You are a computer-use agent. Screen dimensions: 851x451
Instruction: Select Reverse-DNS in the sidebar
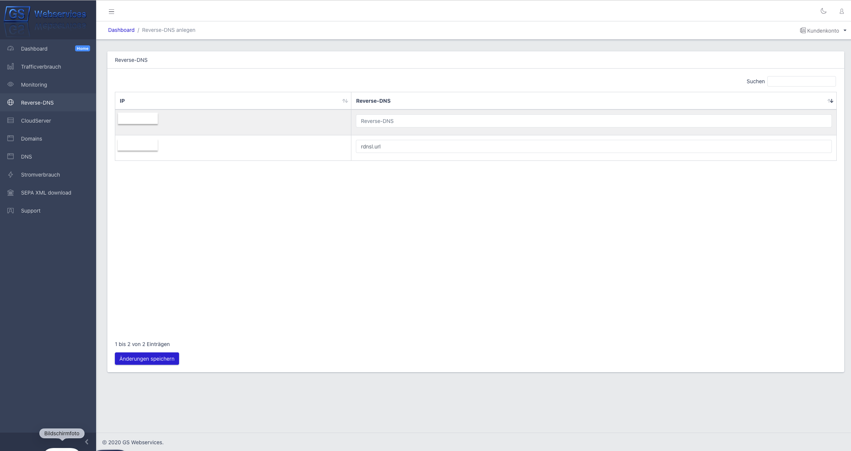pyautogui.click(x=48, y=102)
